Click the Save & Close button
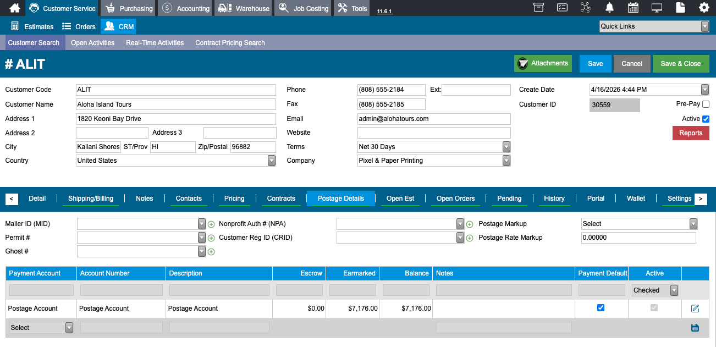716x347 pixels. pyautogui.click(x=681, y=64)
